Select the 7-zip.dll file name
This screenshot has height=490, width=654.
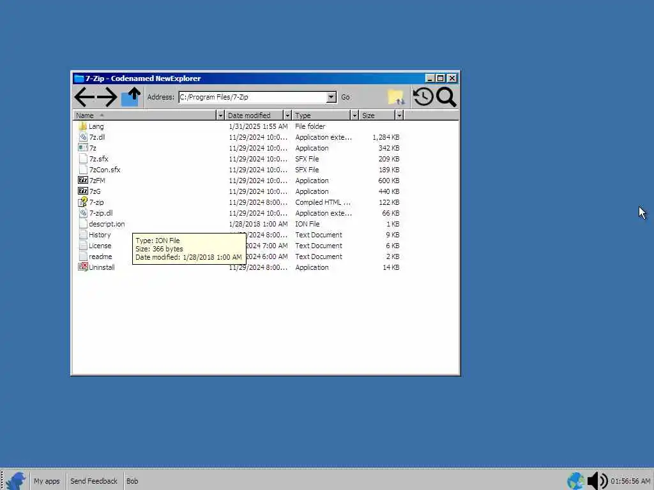[x=101, y=213]
